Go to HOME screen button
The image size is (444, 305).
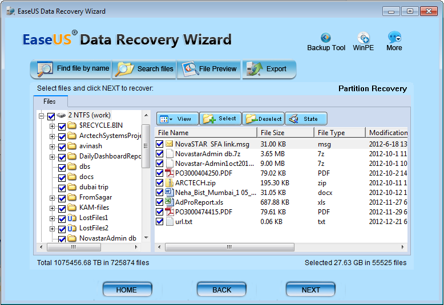[x=127, y=290]
